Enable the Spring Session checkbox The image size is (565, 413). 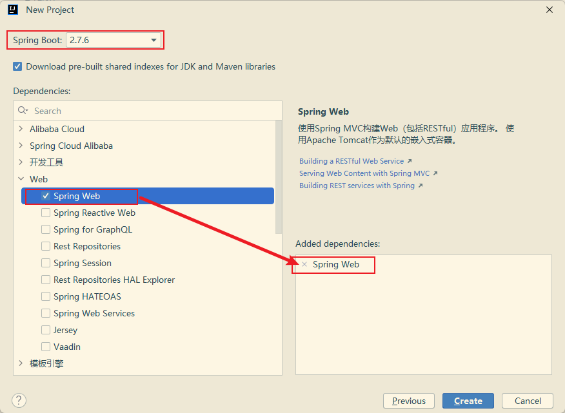tap(46, 263)
